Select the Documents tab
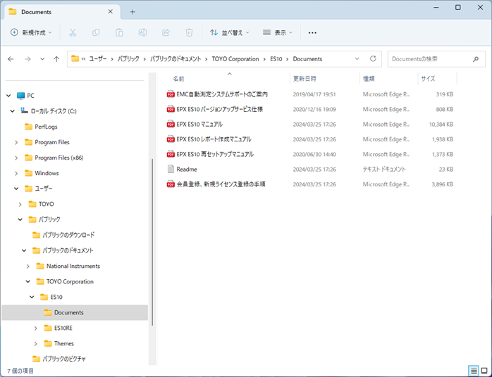This screenshot has width=492, height=377. coord(61,12)
